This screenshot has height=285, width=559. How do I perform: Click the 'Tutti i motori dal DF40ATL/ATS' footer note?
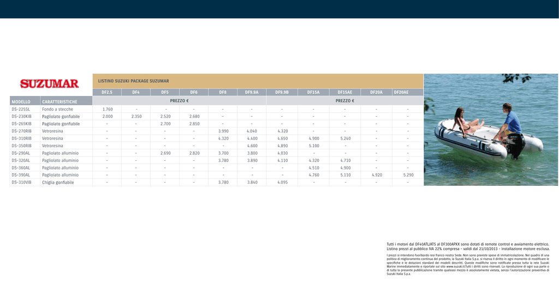(x=467, y=244)
